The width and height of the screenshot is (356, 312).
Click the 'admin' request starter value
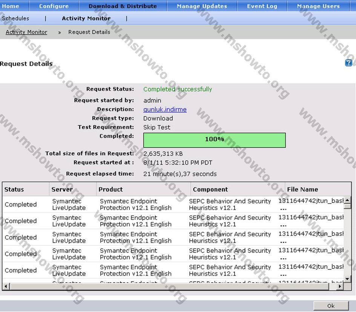(x=152, y=100)
